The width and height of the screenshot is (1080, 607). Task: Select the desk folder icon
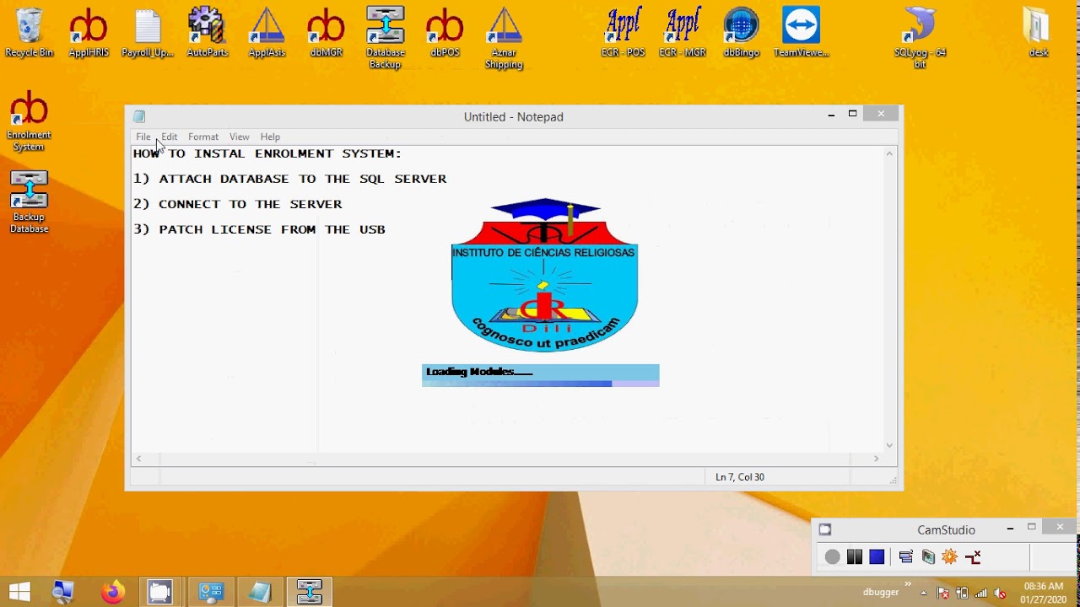pyautogui.click(x=1039, y=32)
